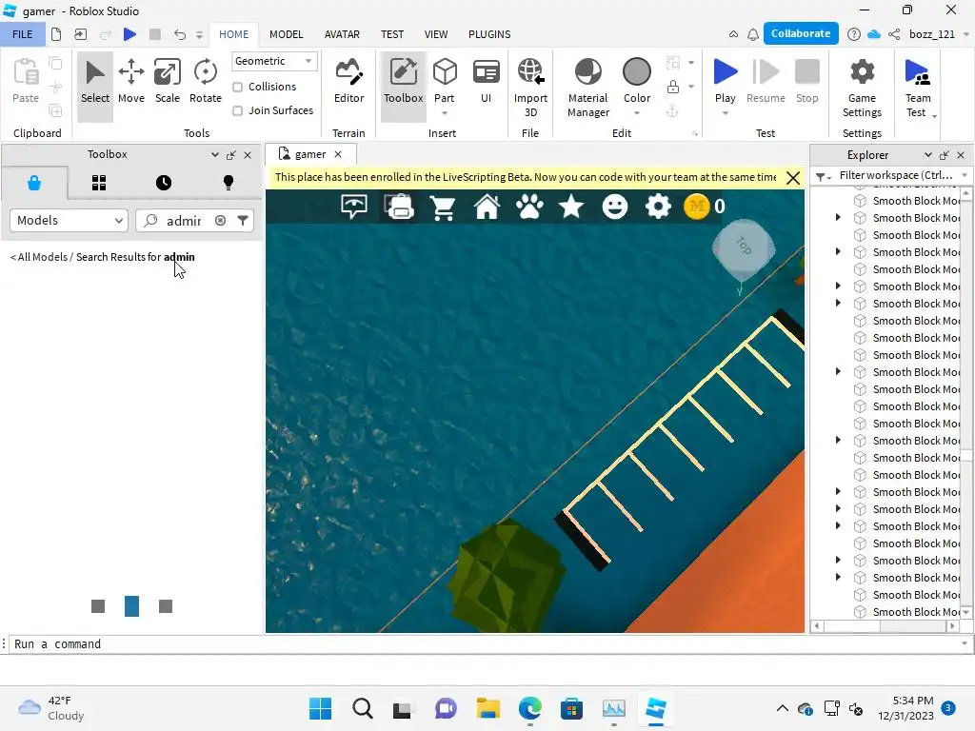Switch to the PLUGINS ribbon tab

(489, 34)
